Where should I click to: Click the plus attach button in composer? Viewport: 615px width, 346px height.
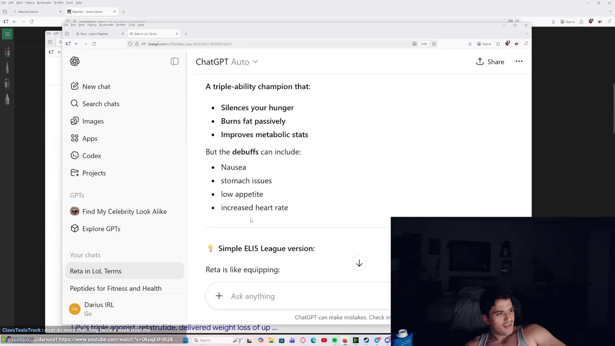pyautogui.click(x=219, y=296)
